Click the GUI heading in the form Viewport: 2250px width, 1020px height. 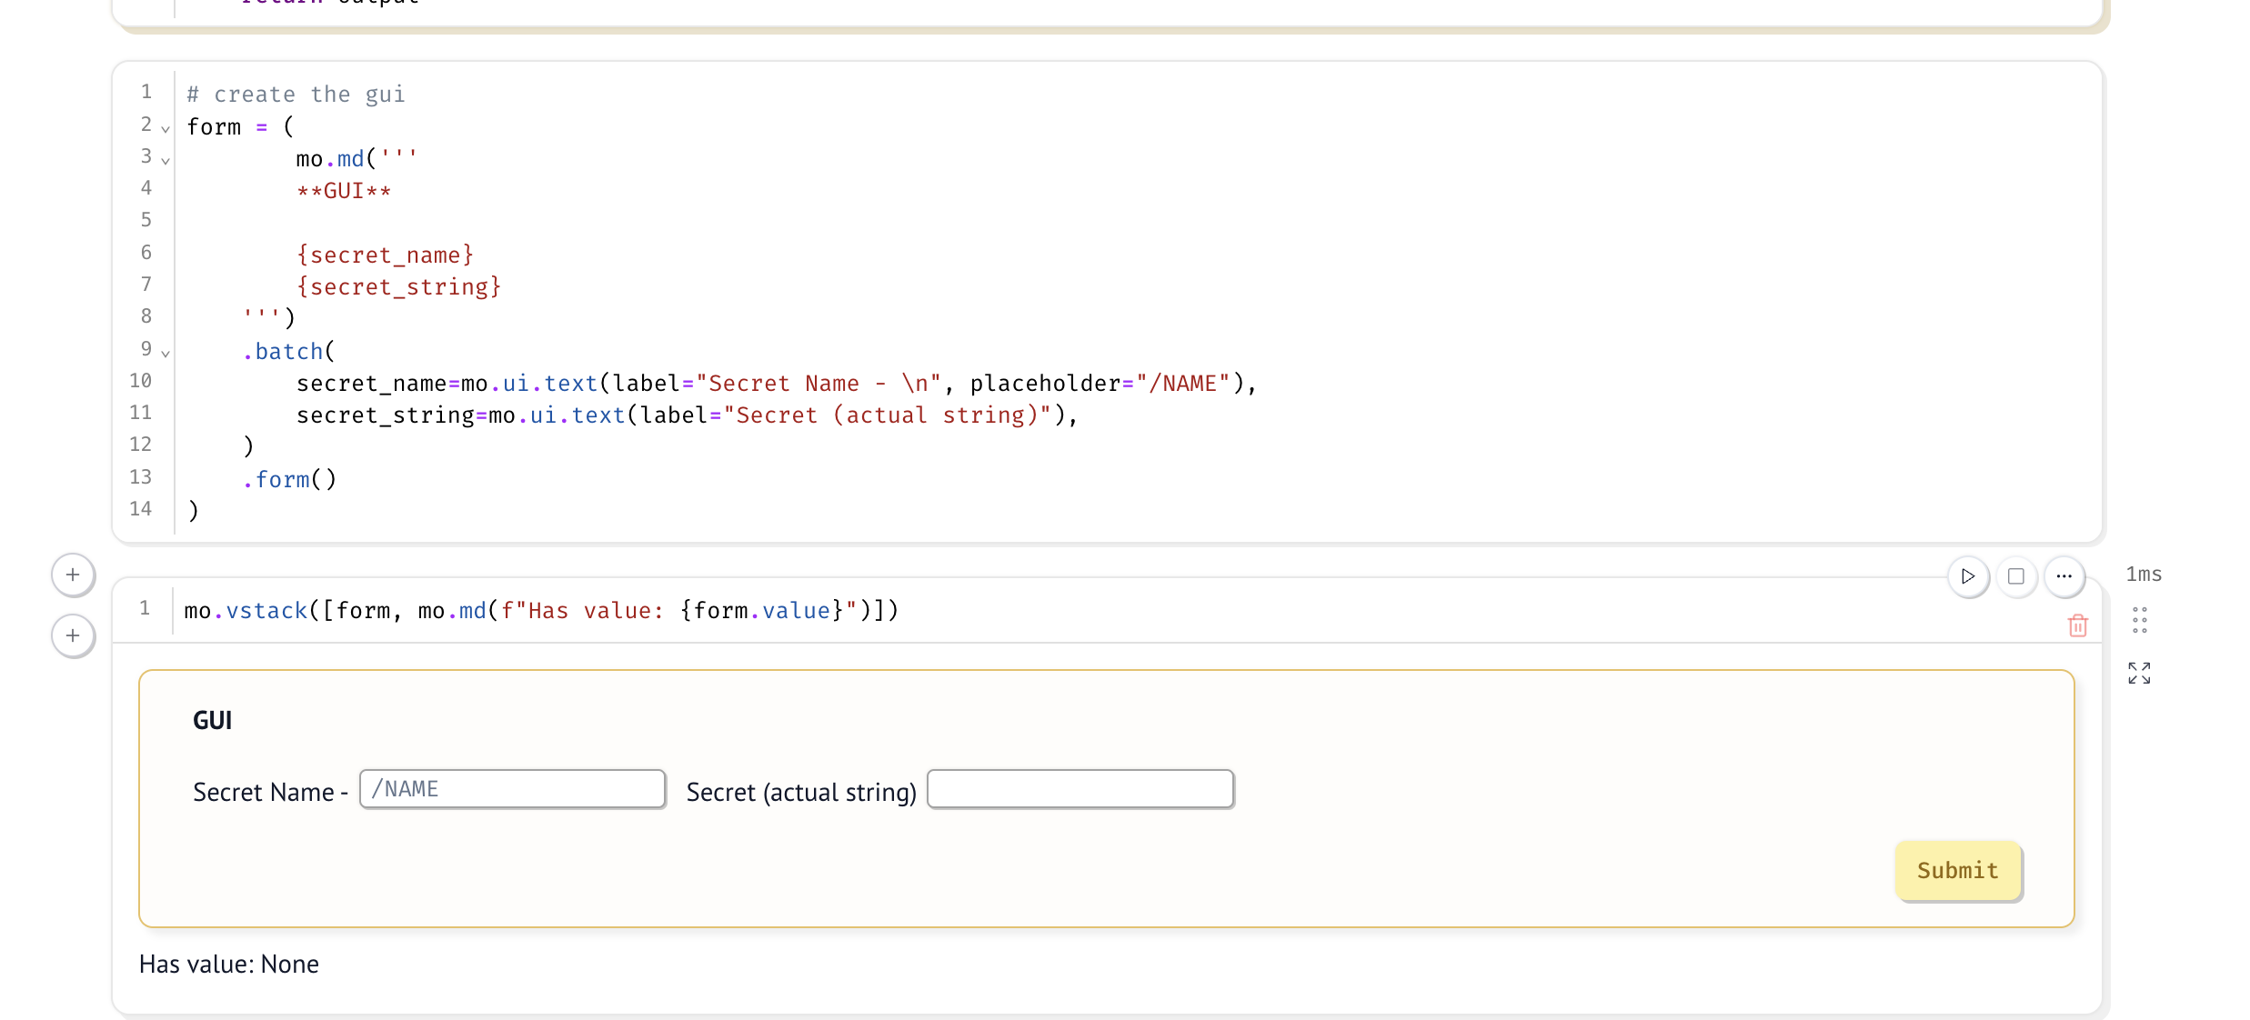click(213, 720)
